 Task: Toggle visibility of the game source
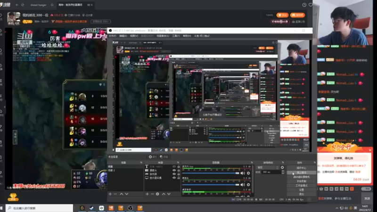pos(174,174)
